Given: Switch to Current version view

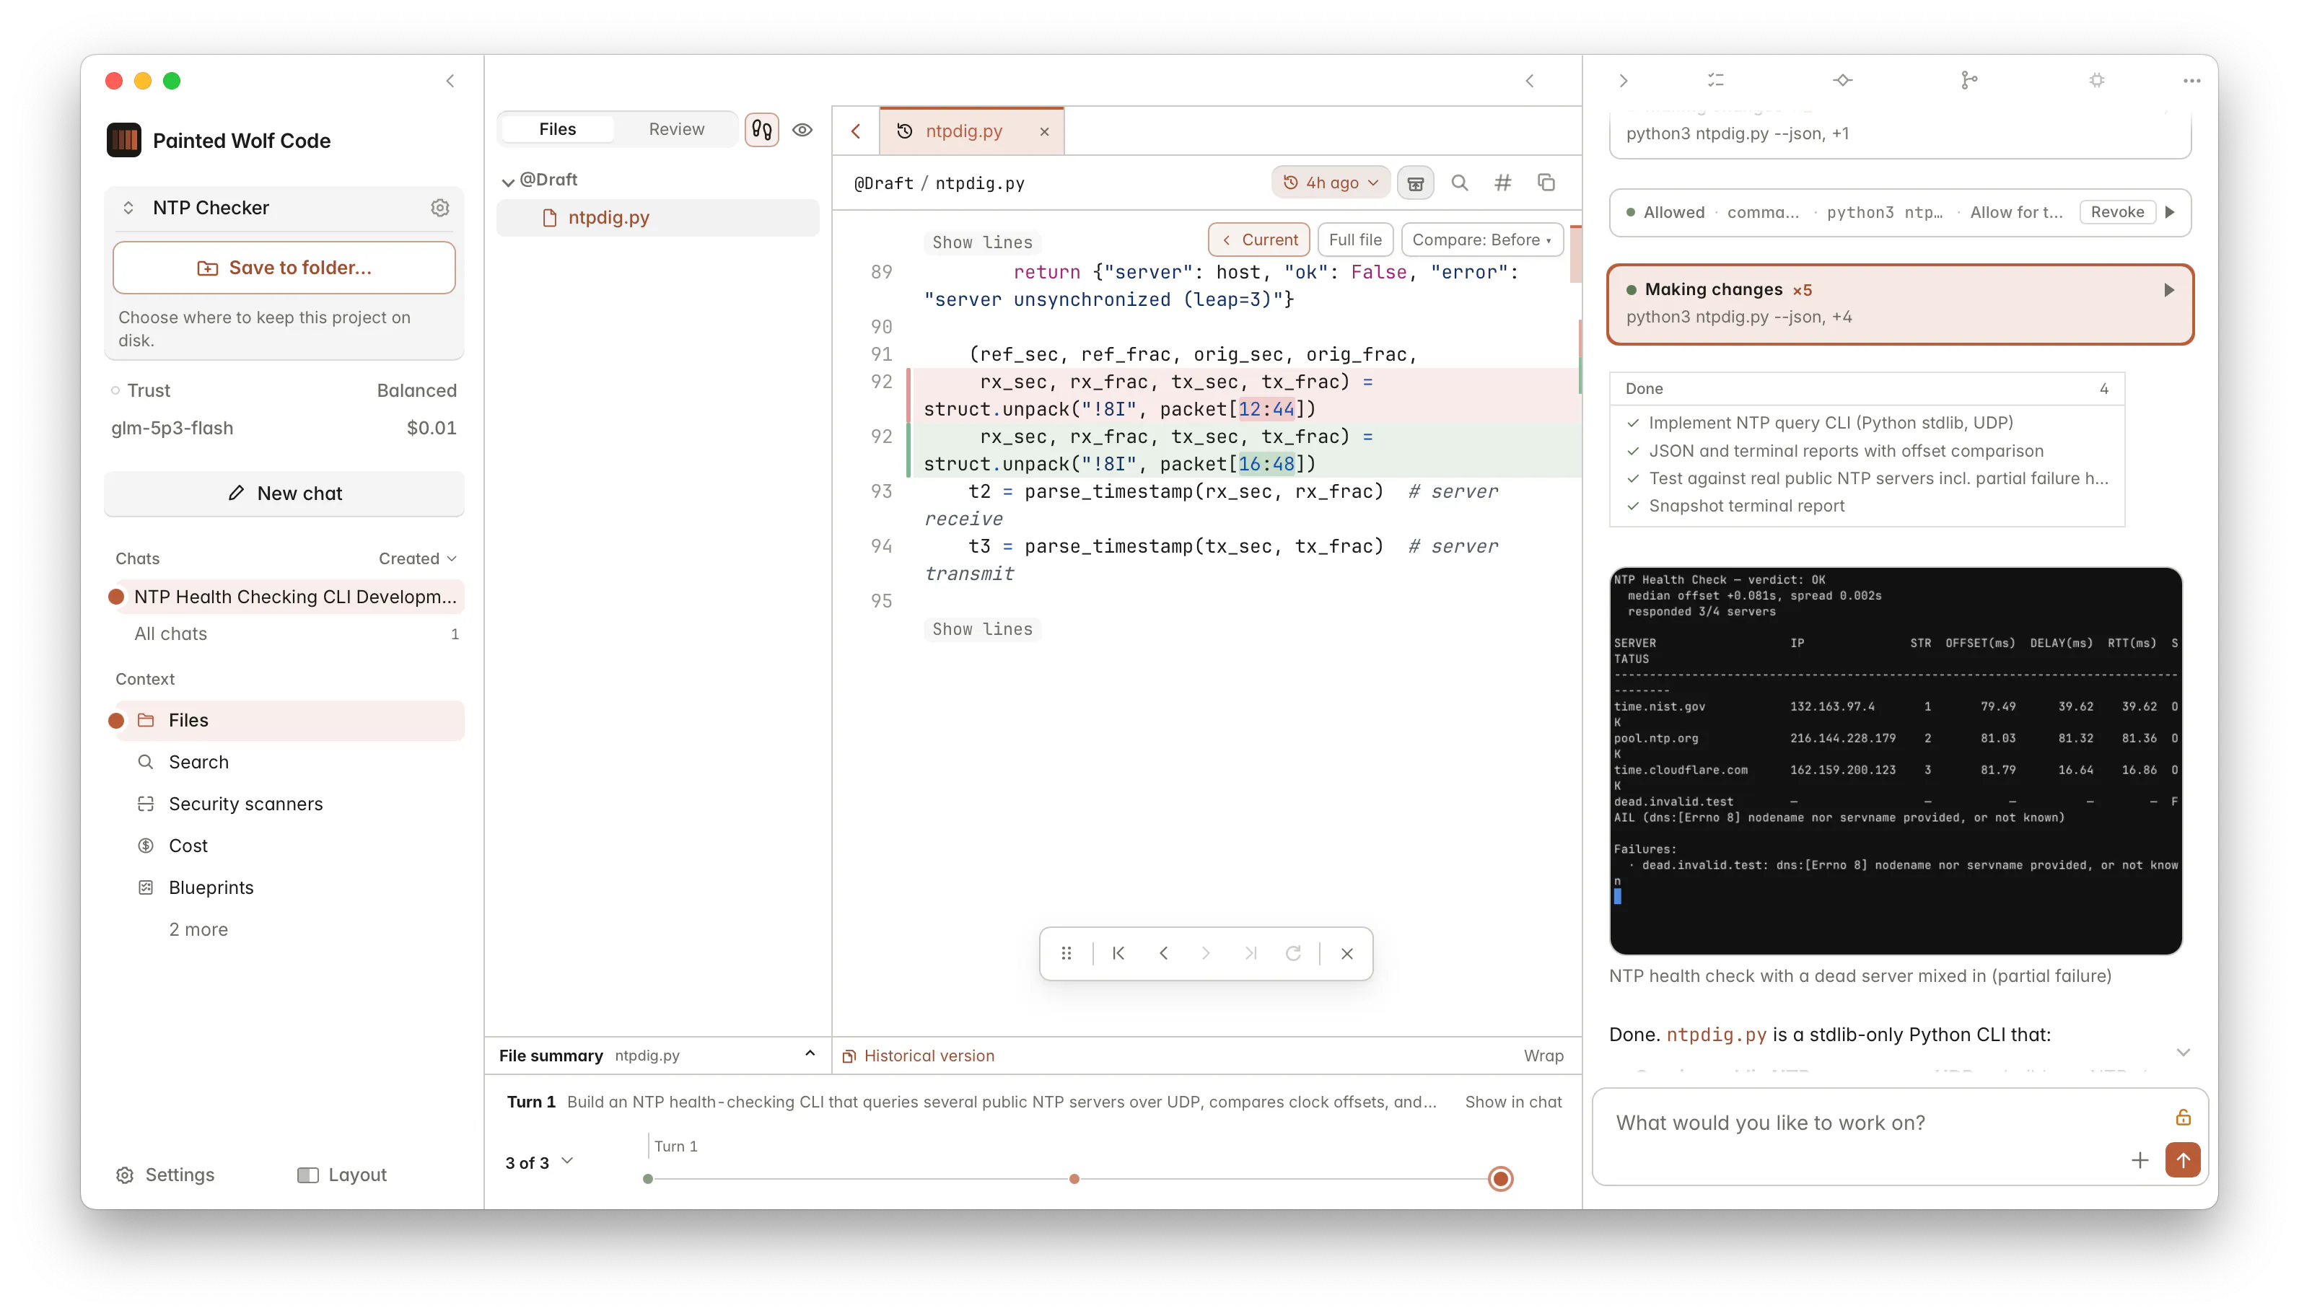Looking at the screenshot, I should pyautogui.click(x=1259, y=240).
